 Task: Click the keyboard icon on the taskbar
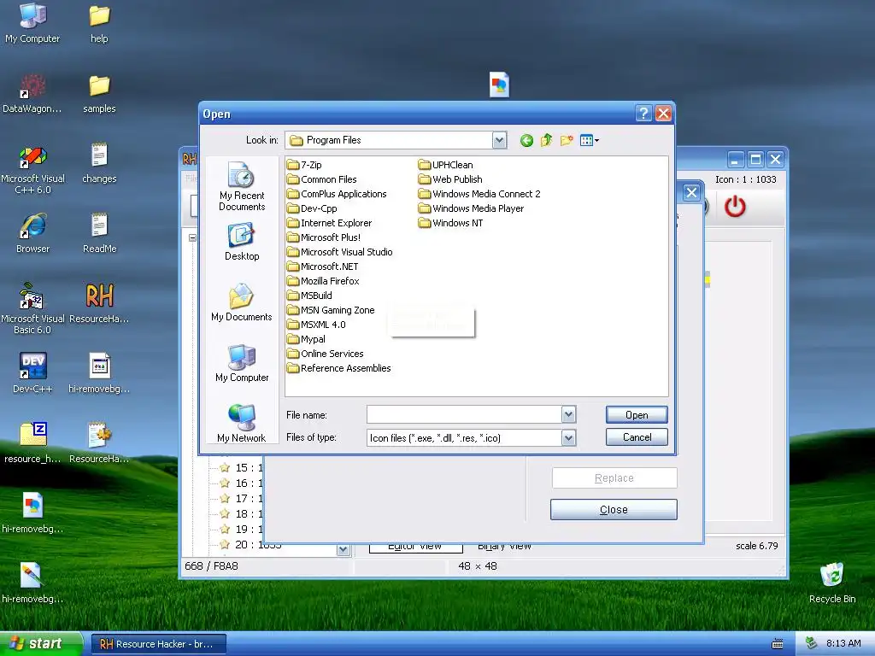[x=778, y=644]
